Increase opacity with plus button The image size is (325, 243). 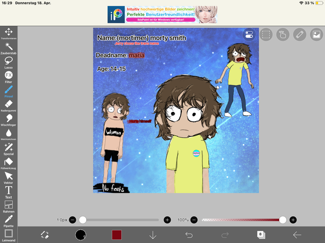293,220
